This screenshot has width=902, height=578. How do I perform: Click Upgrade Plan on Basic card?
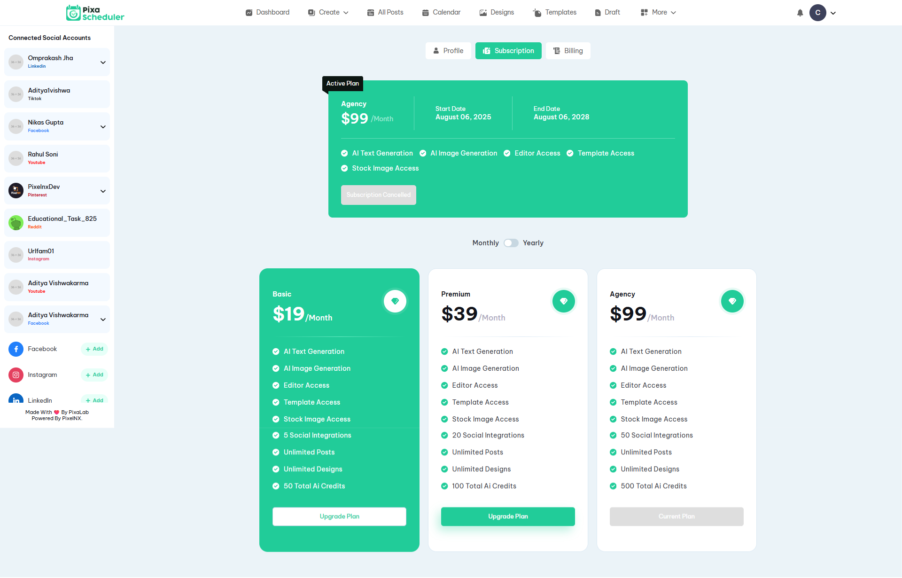coord(339,516)
